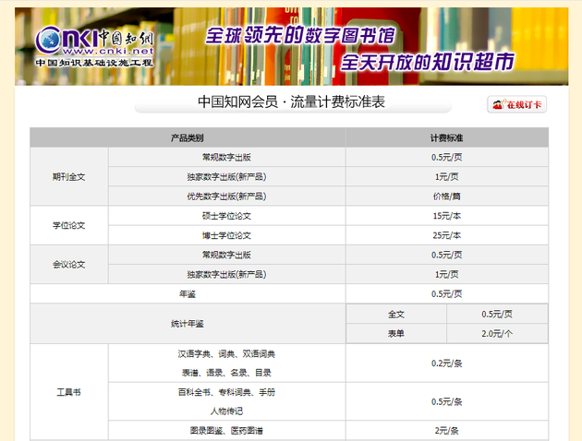Click 0.5元/页 price in 年鉴 row
The image size is (582, 441).
[x=446, y=294]
